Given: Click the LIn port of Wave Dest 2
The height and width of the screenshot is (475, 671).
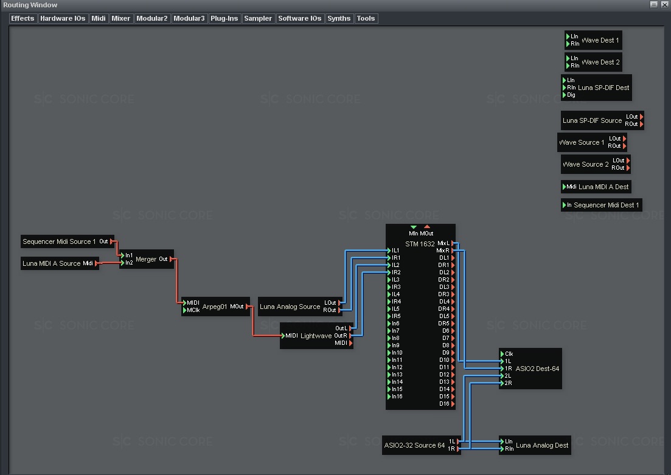Looking at the screenshot, I should click(568, 58).
